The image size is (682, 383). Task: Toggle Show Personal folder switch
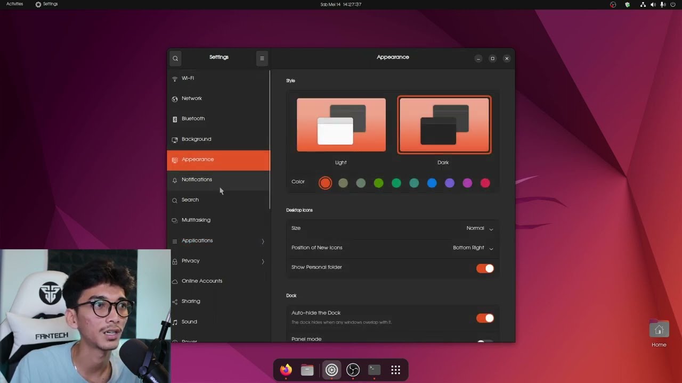point(485,269)
